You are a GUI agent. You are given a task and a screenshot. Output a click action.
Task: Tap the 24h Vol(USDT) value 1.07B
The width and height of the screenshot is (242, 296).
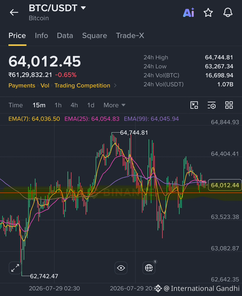point(225,84)
